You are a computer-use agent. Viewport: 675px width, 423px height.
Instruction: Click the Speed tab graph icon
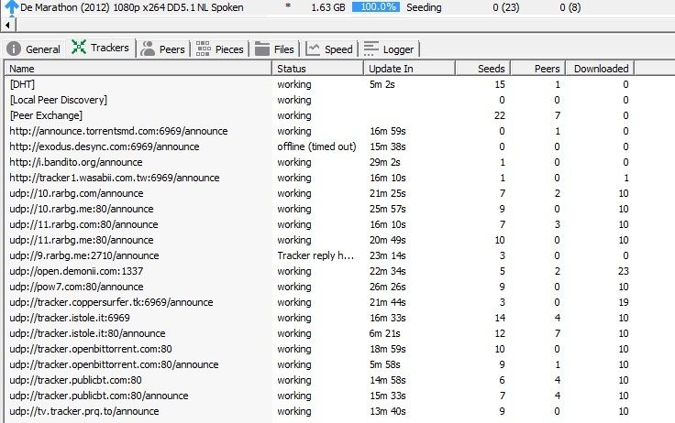pos(313,49)
